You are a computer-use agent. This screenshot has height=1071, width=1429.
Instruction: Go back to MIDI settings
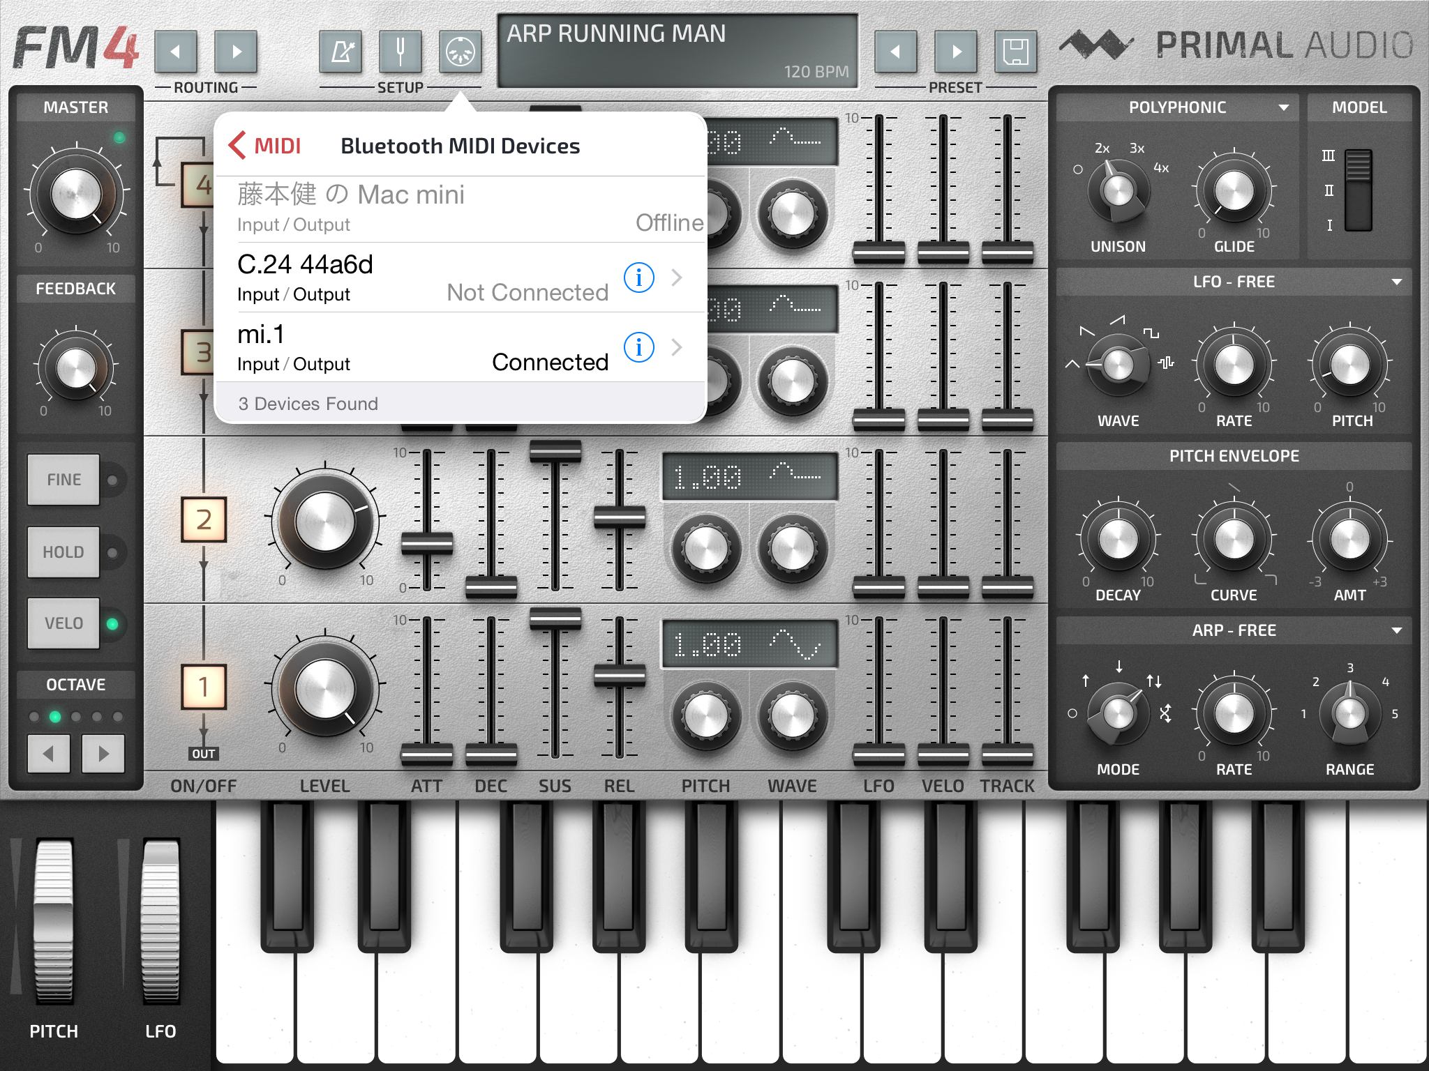pos(264,146)
